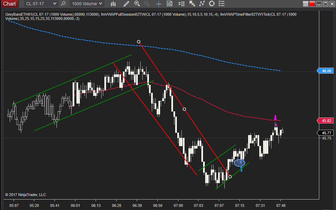Select the drawing tools pencil icon
This screenshot has height=210, width=336.
tap(126, 3)
